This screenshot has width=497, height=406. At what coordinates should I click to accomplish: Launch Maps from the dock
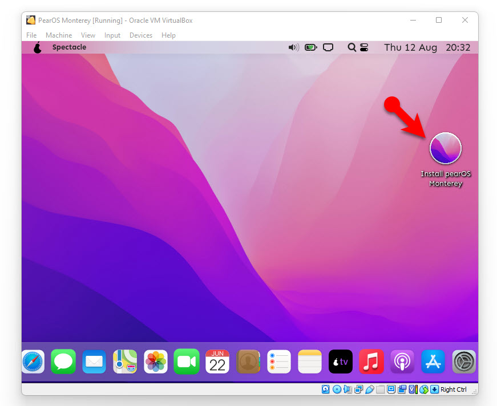click(x=125, y=362)
